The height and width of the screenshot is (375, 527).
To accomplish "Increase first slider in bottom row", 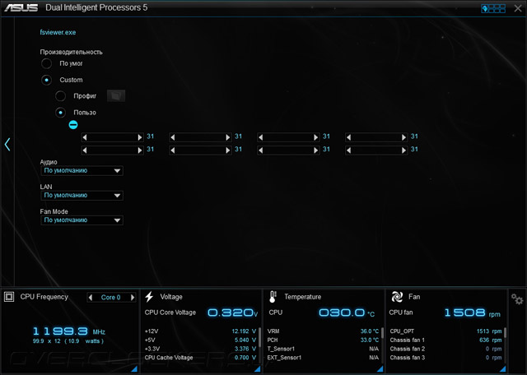I will click(x=140, y=150).
